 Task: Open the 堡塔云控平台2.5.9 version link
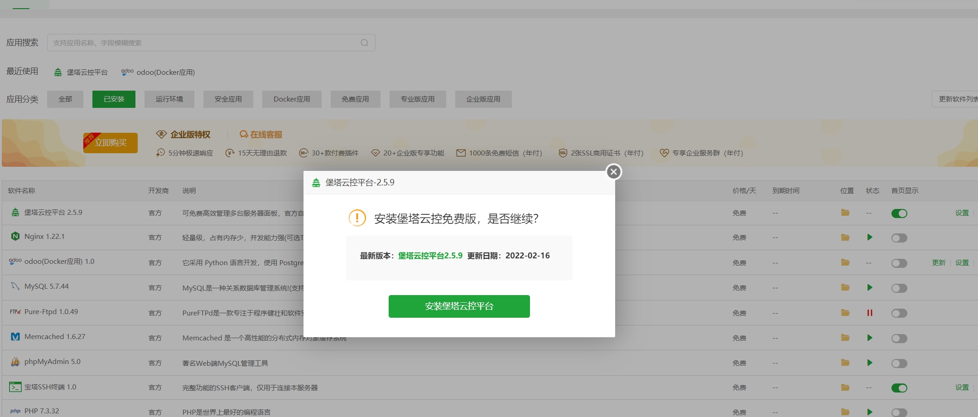(430, 256)
